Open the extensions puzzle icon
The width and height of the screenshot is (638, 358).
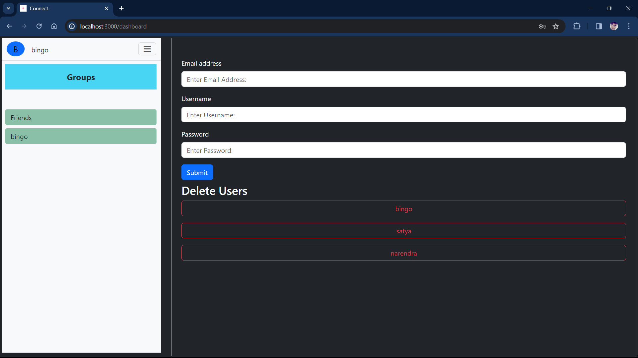tap(577, 26)
